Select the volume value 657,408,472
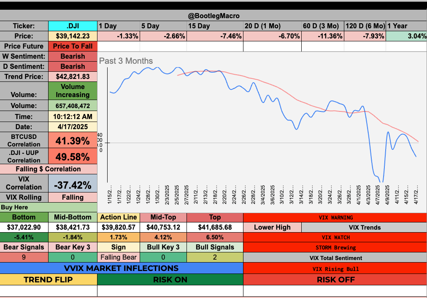Image resolution: width=427 pixels, height=298 pixels. [73, 106]
